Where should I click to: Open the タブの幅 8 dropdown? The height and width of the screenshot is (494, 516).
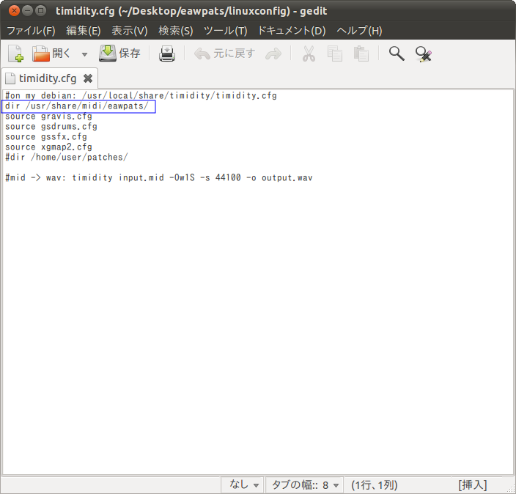(x=305, y=484)
